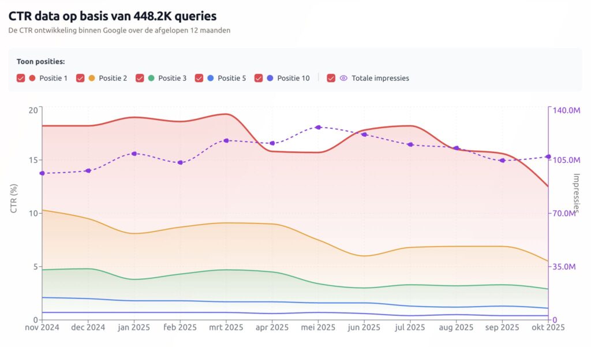The image size is (591, 347).
Task: Click the dark blue Positie 10 dot icon
Action: click(x=270, y=78)
